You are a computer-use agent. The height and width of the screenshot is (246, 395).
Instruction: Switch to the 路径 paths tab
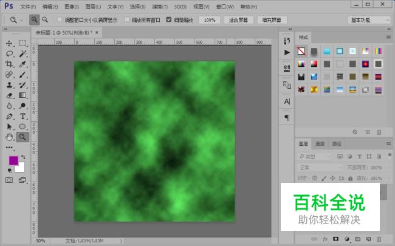[x=337, y=144]
